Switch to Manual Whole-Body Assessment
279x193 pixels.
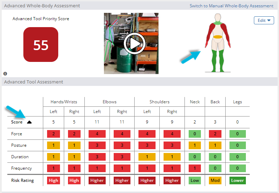coord(231,6)
